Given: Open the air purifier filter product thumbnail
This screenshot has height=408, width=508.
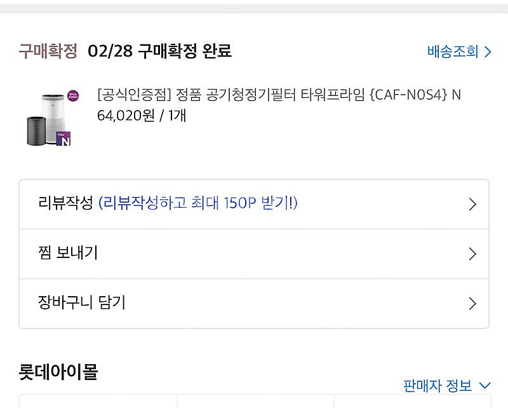Looking at the screenshot, I should pyautogui.click(x=50, y=118).
